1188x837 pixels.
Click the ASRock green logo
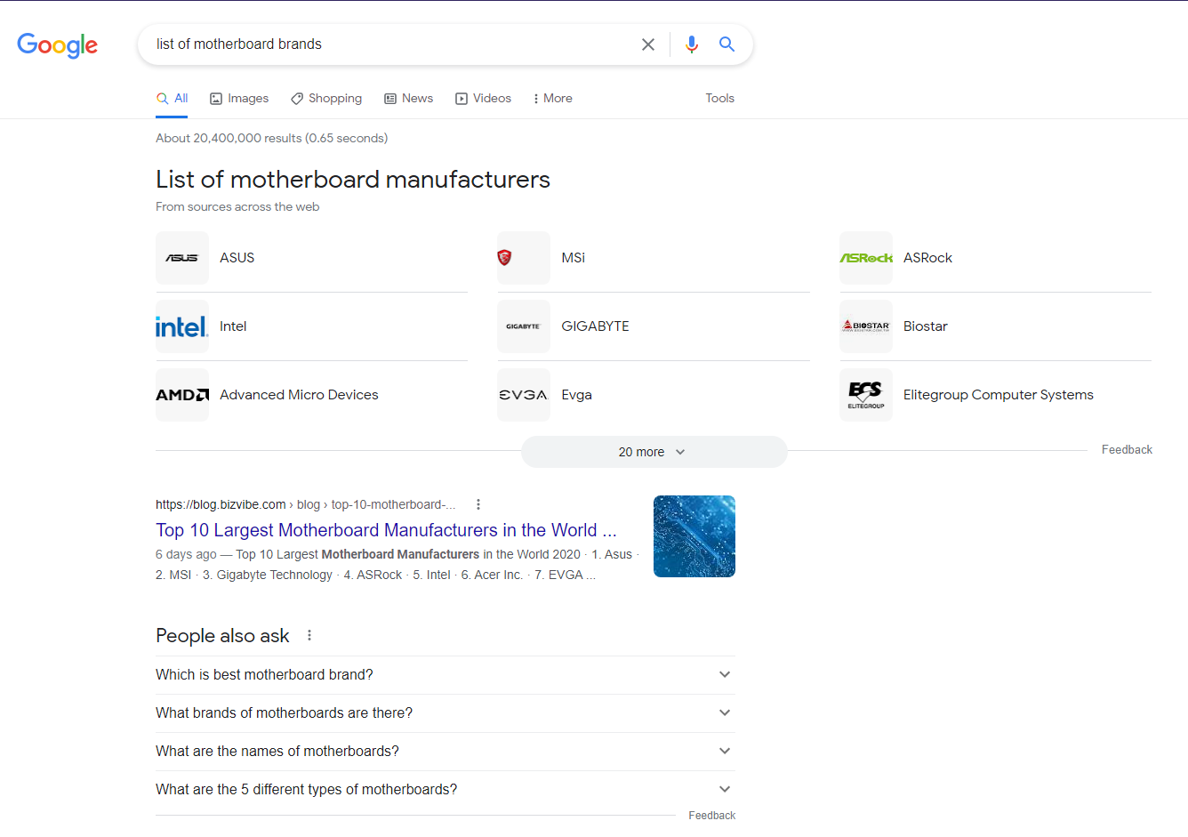click(x=866, y=258)
